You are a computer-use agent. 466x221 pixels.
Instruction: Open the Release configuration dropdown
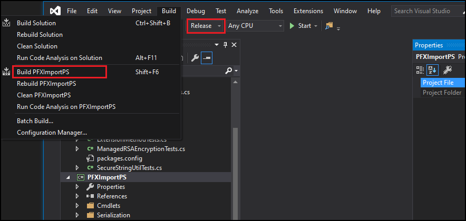(206, 26)
